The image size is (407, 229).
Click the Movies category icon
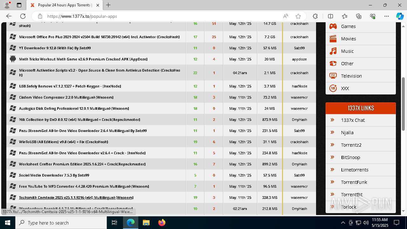pos(333,39)
